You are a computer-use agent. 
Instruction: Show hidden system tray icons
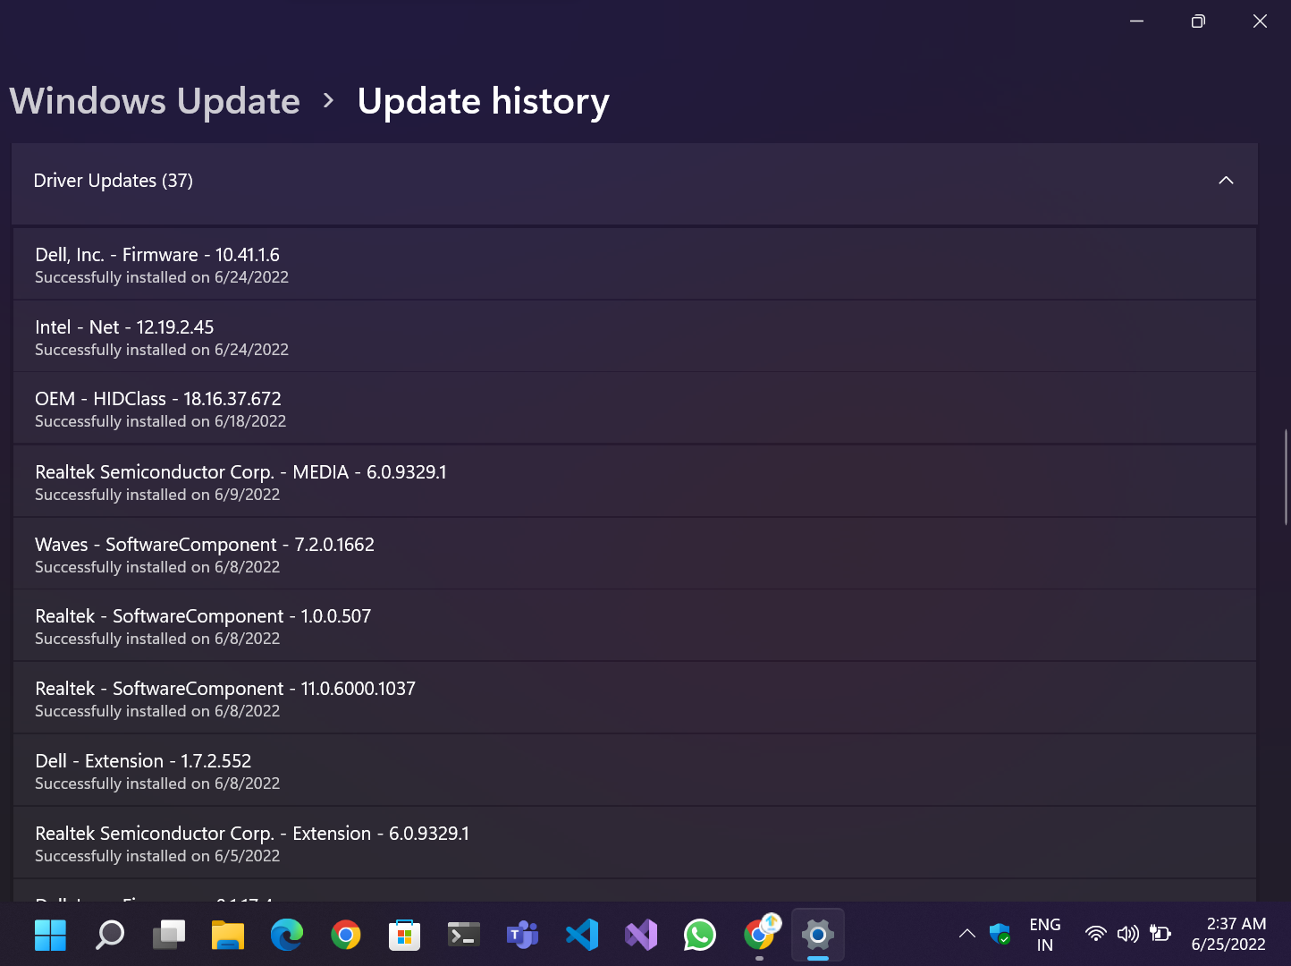pyautogui.click(x=966, y=934)
